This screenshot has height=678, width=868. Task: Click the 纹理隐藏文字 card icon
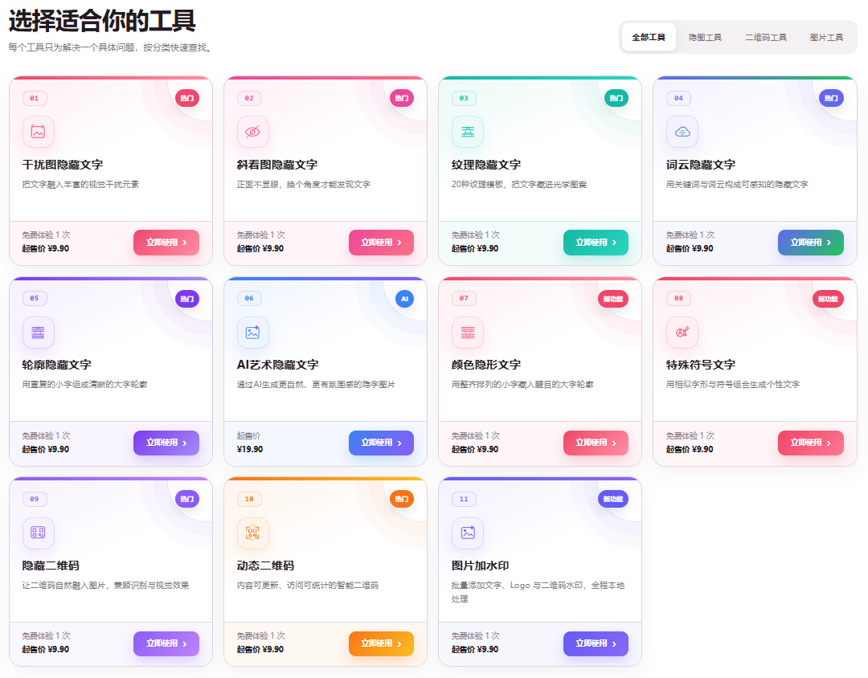(x=468, y=132)
